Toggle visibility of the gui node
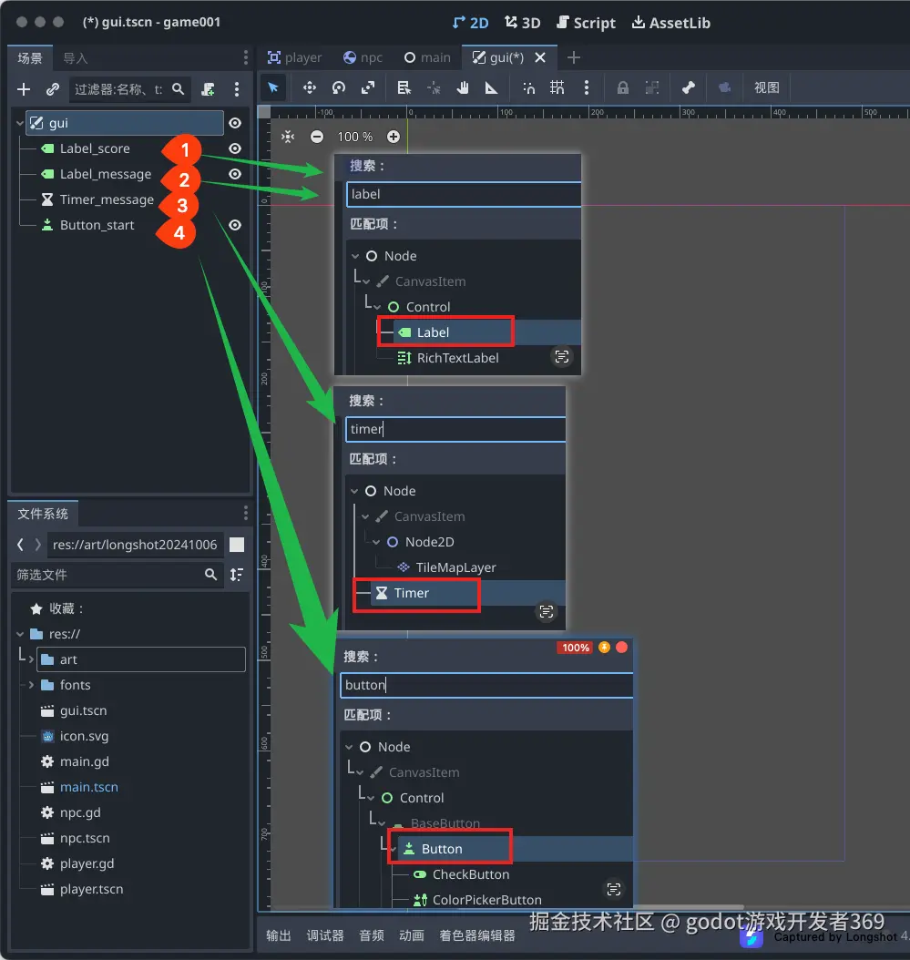 (x=234, y=123)
